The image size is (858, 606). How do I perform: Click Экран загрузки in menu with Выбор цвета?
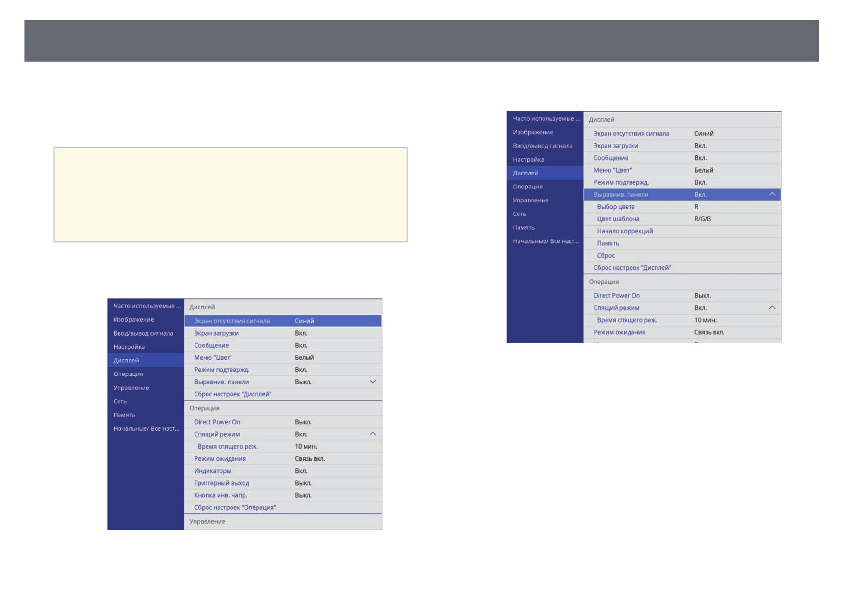615,146
